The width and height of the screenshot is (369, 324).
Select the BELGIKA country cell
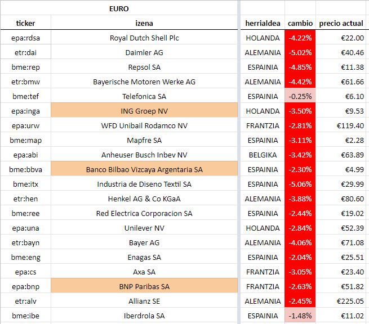pos(263,155)
